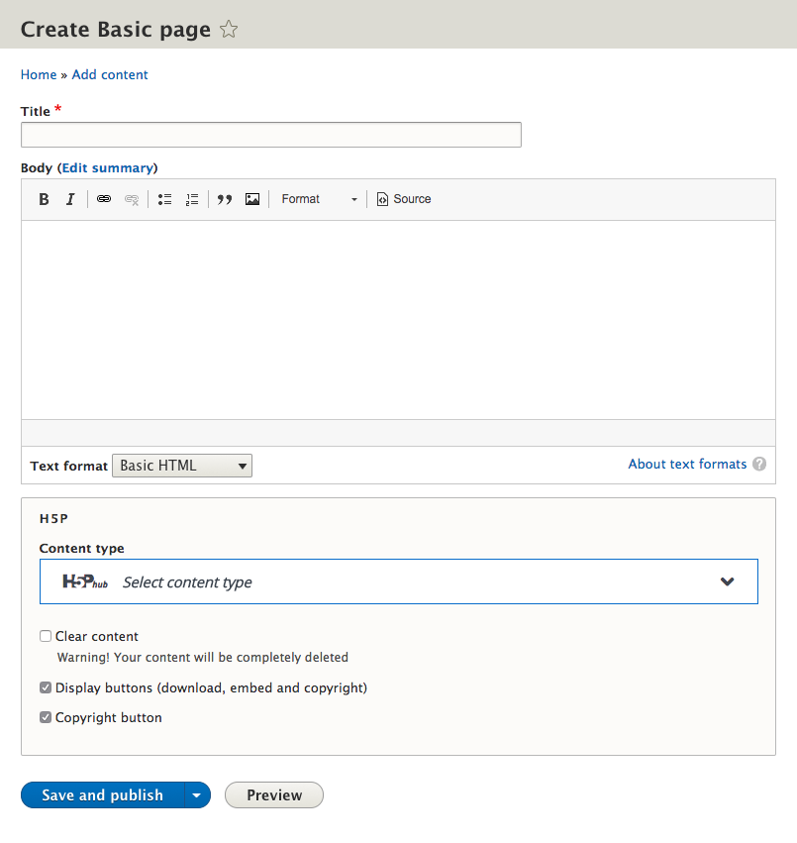Expand the Save and publish options arrow

(196, 794)
